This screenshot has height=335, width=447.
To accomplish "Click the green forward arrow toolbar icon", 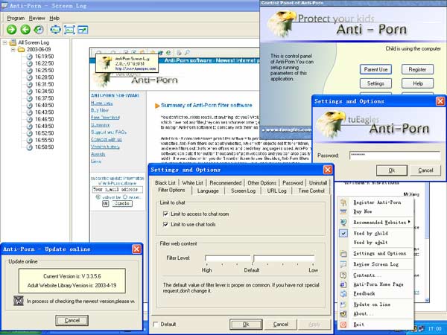I will (11, 29).
